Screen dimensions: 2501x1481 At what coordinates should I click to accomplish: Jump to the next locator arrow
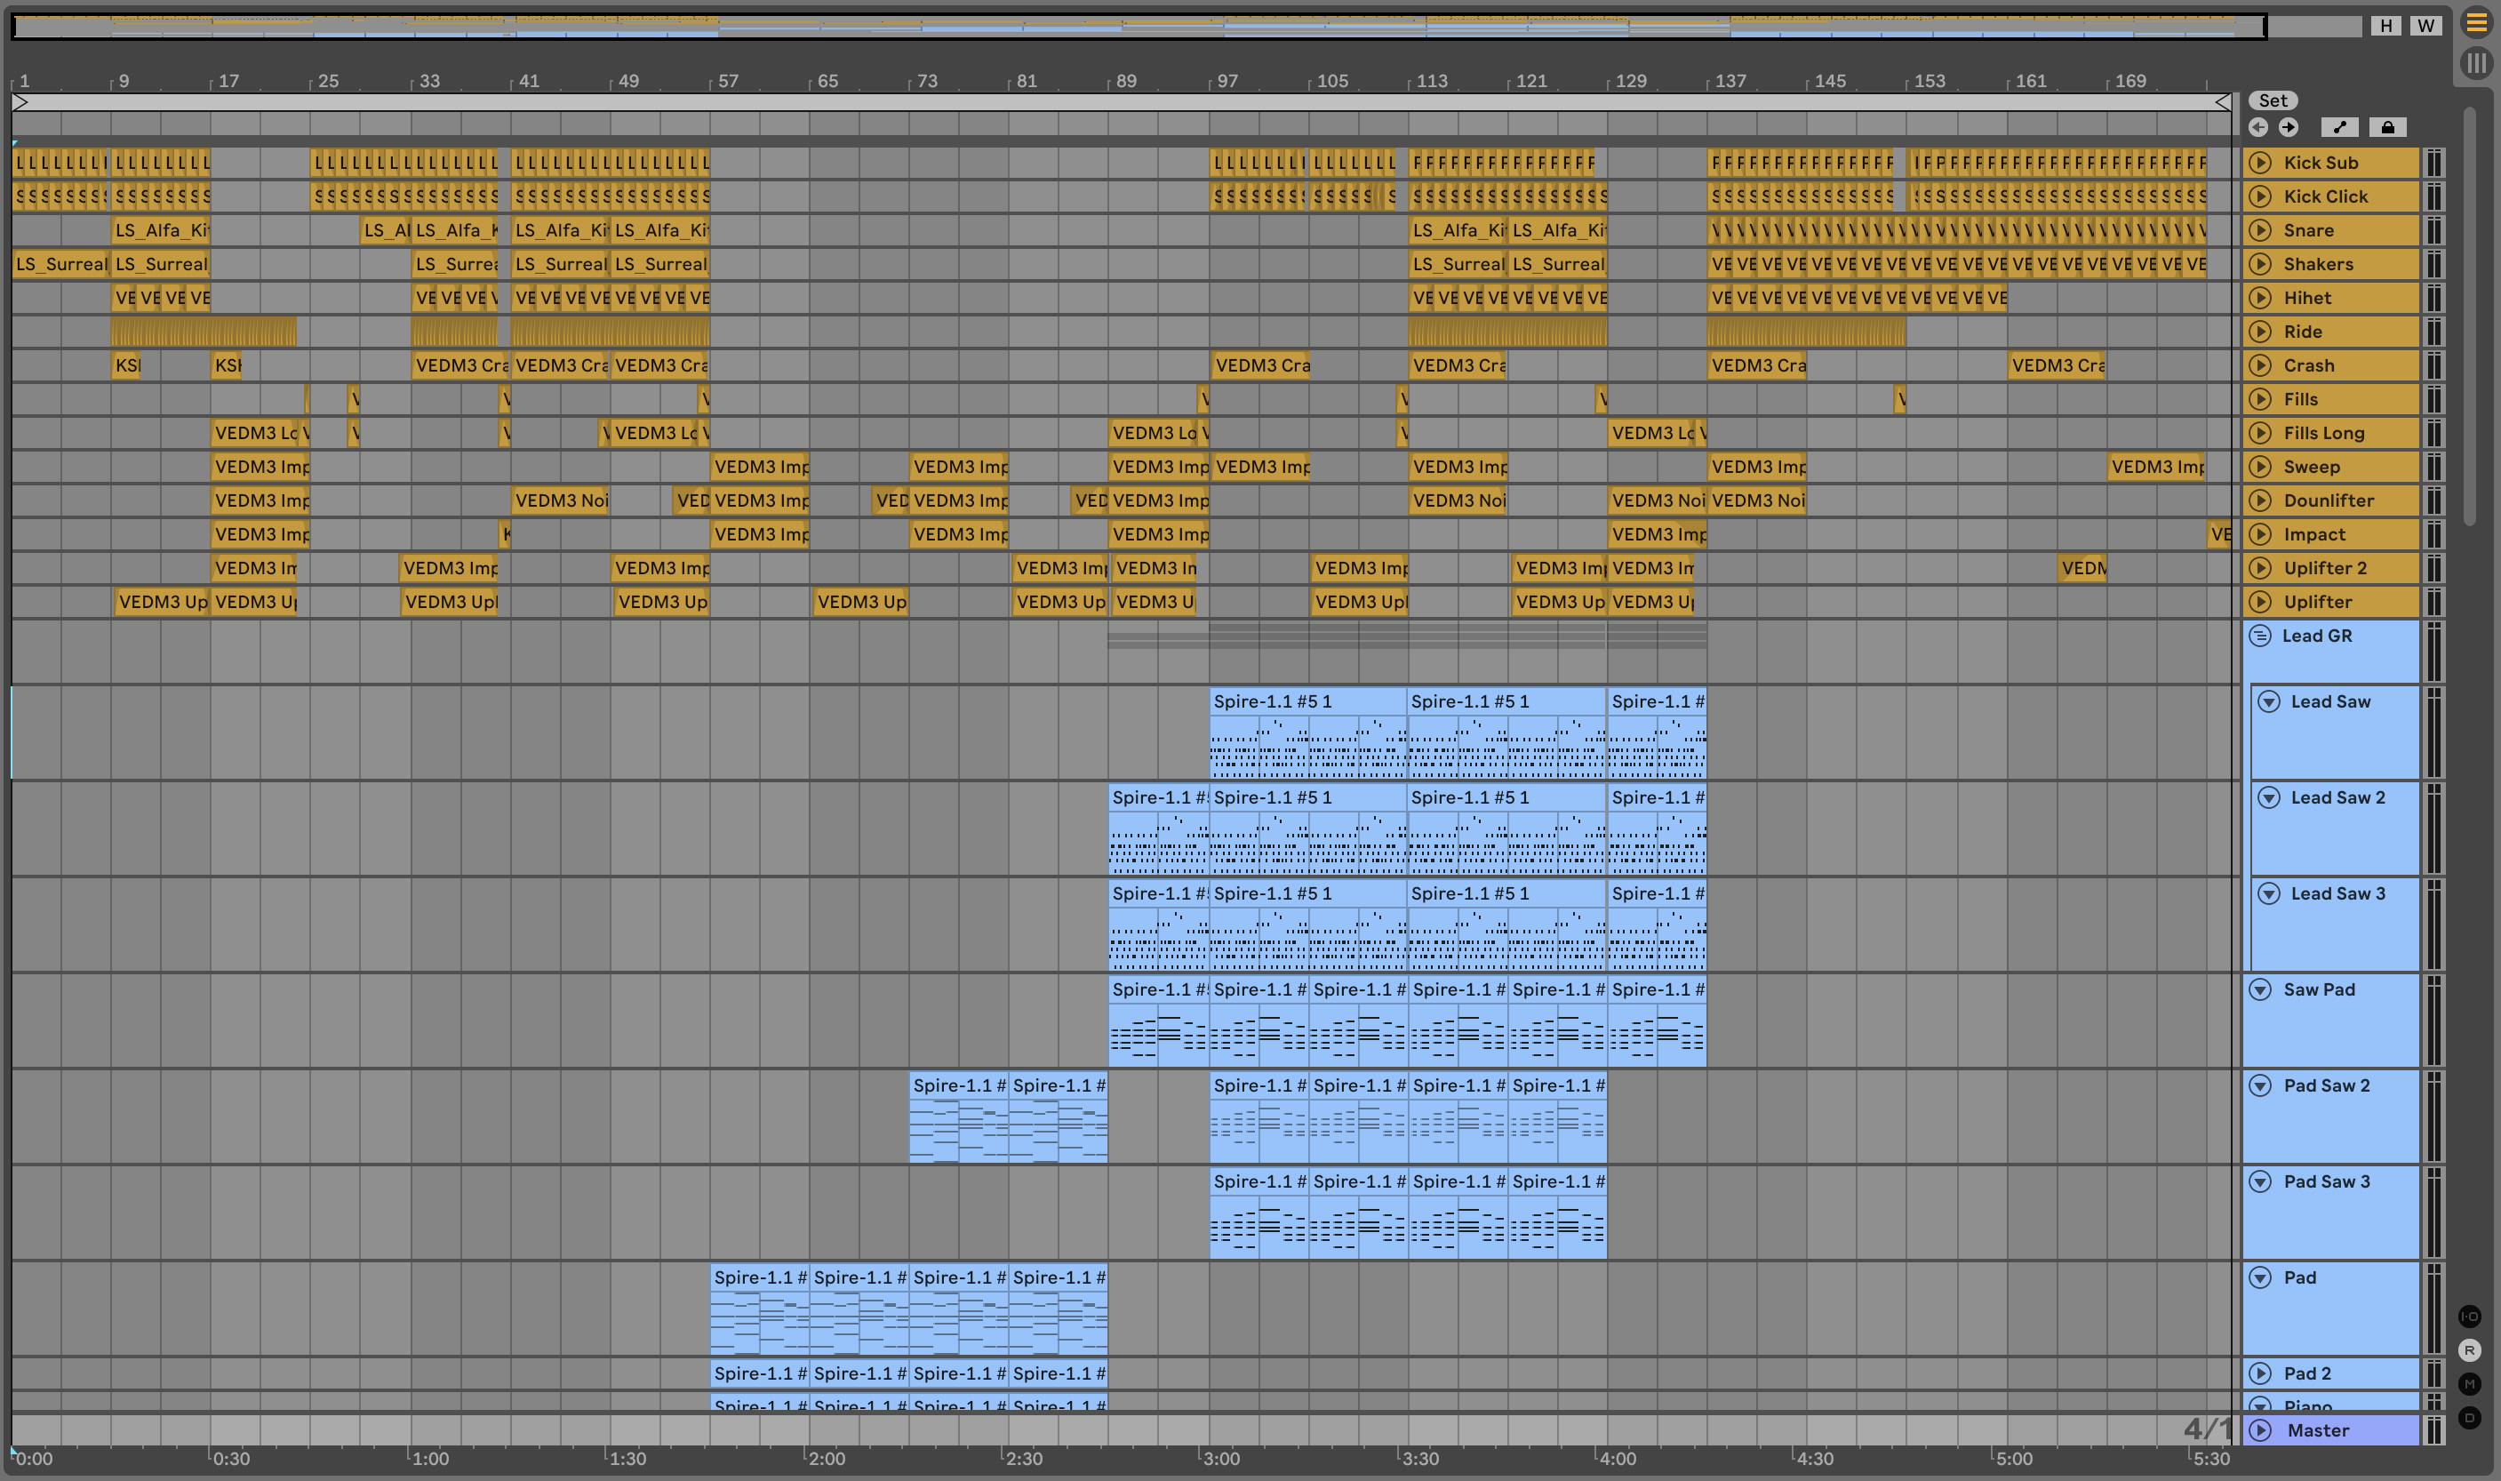coord(2289,128)
